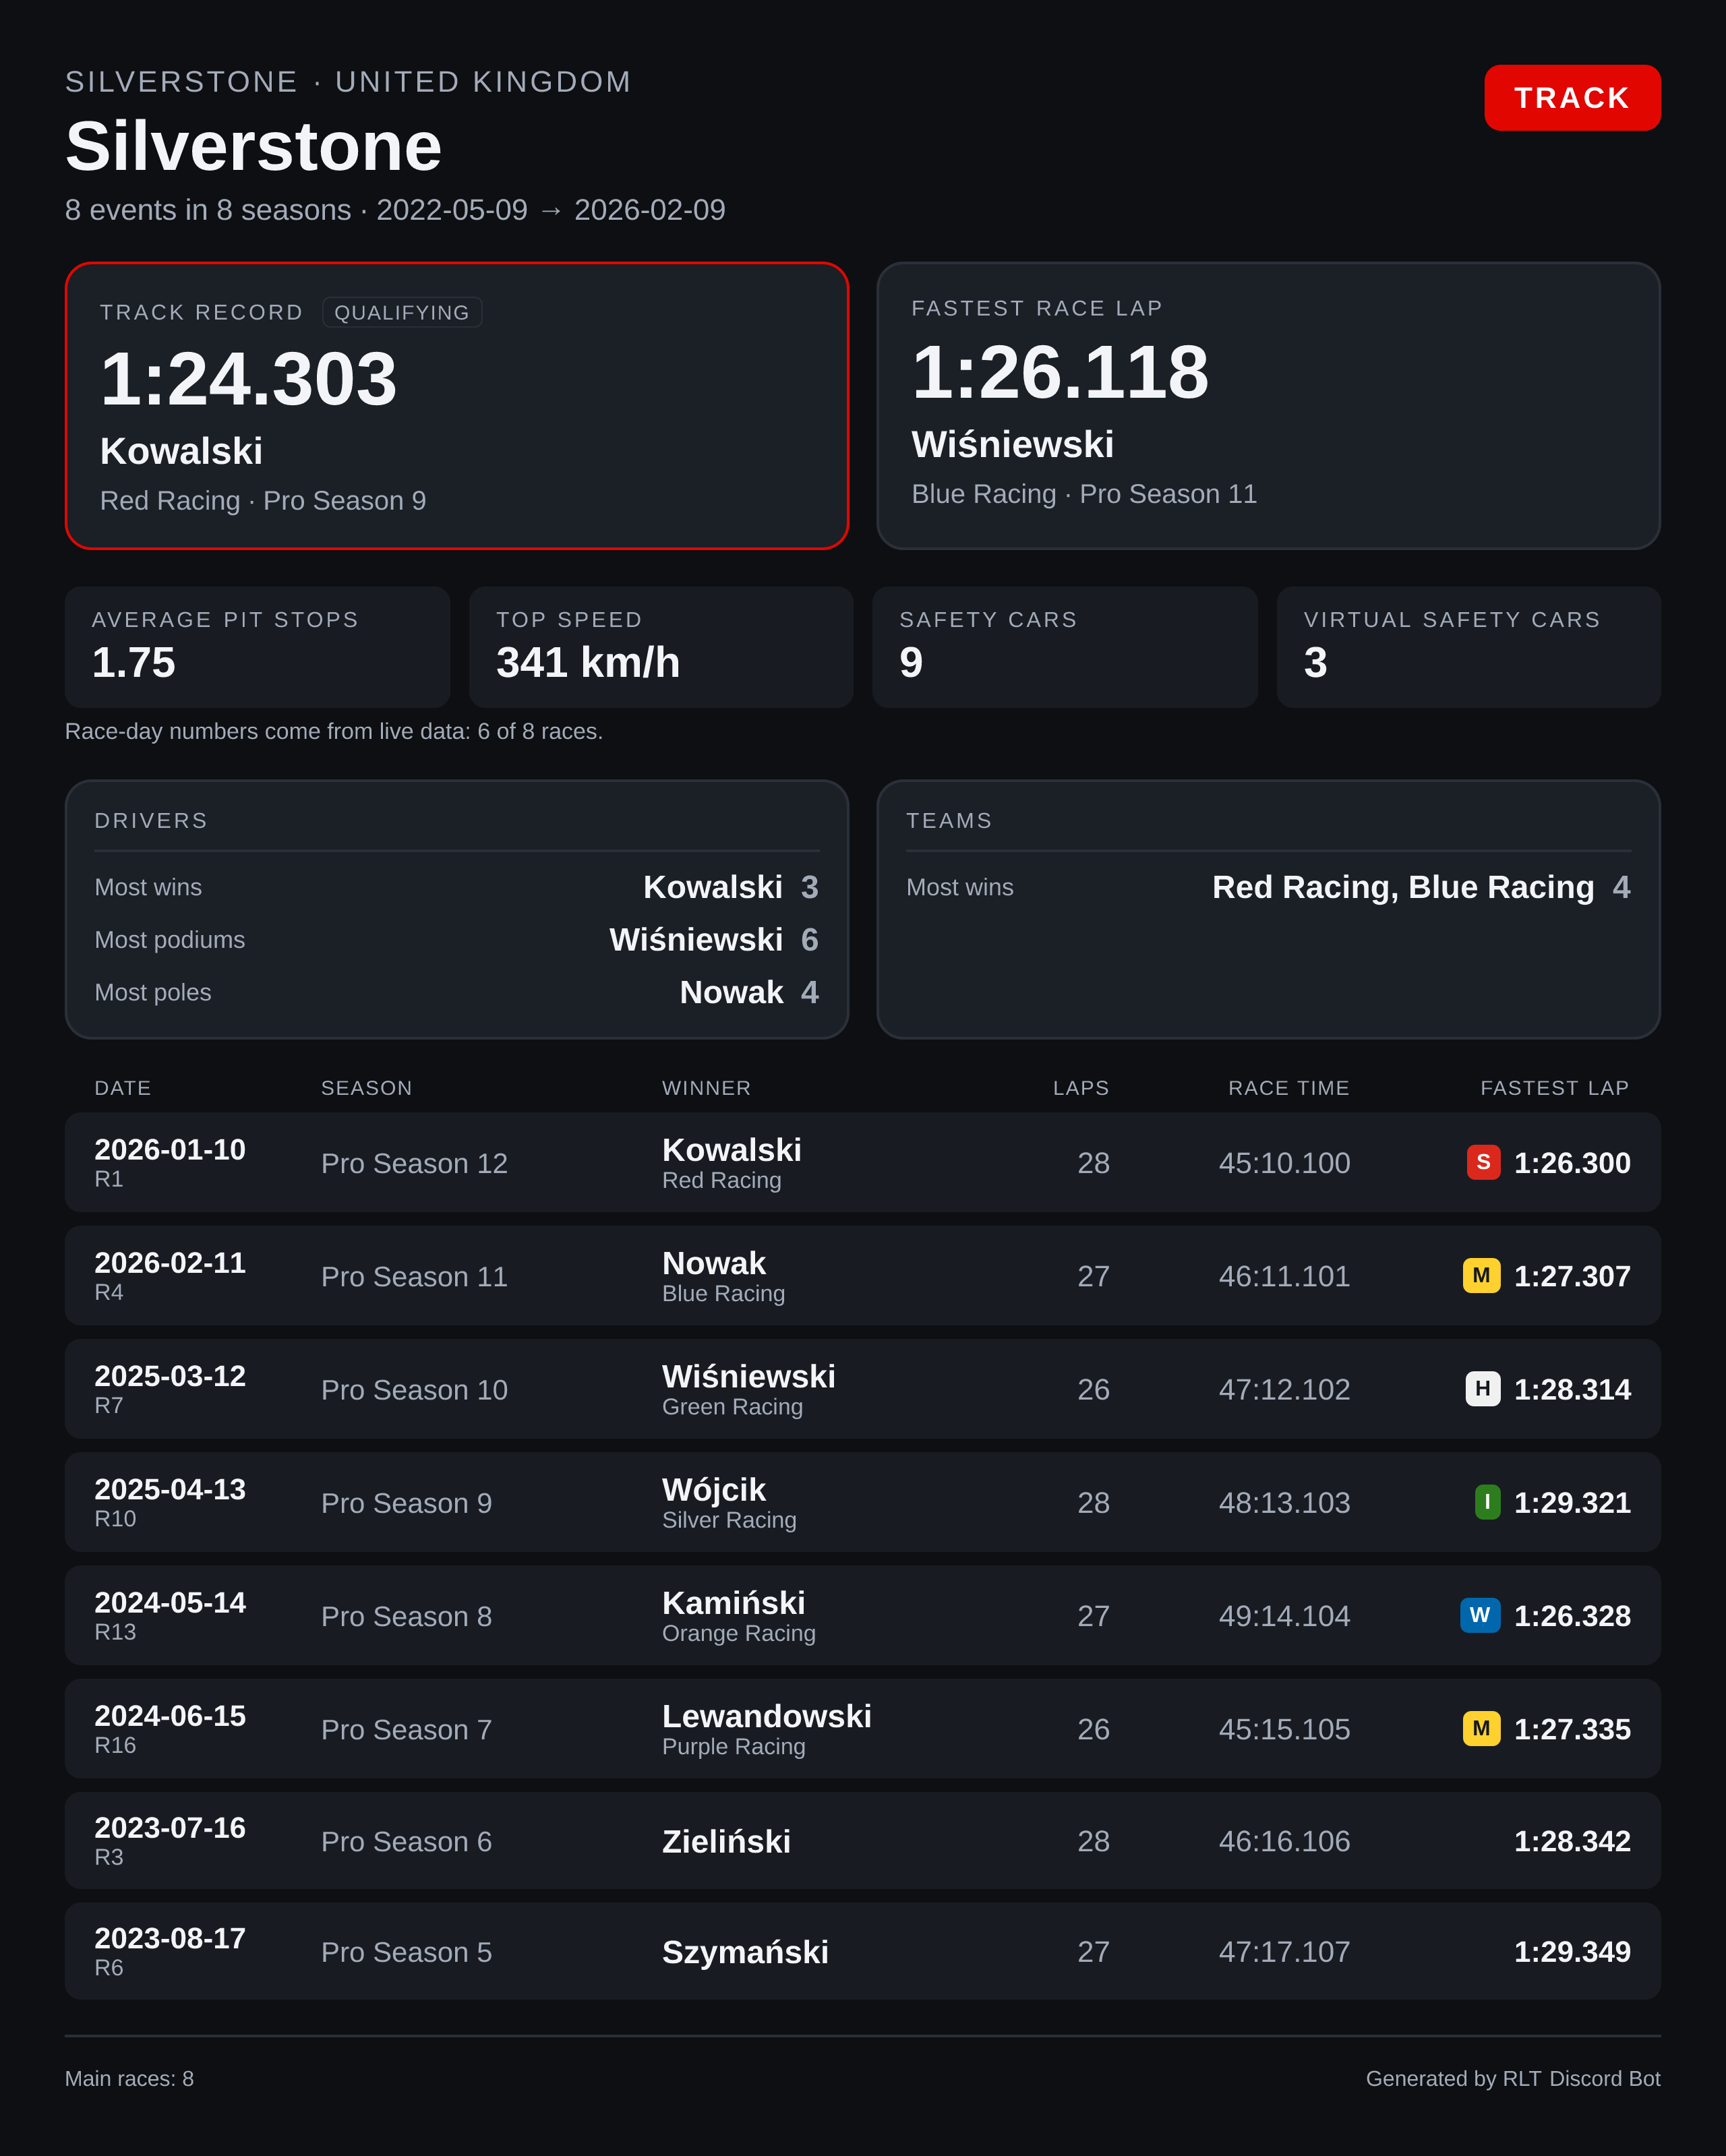Screen dimensions: 1726x2156
Task: Click date 2023-08-17 in last row
Action: click(170, 1938)
